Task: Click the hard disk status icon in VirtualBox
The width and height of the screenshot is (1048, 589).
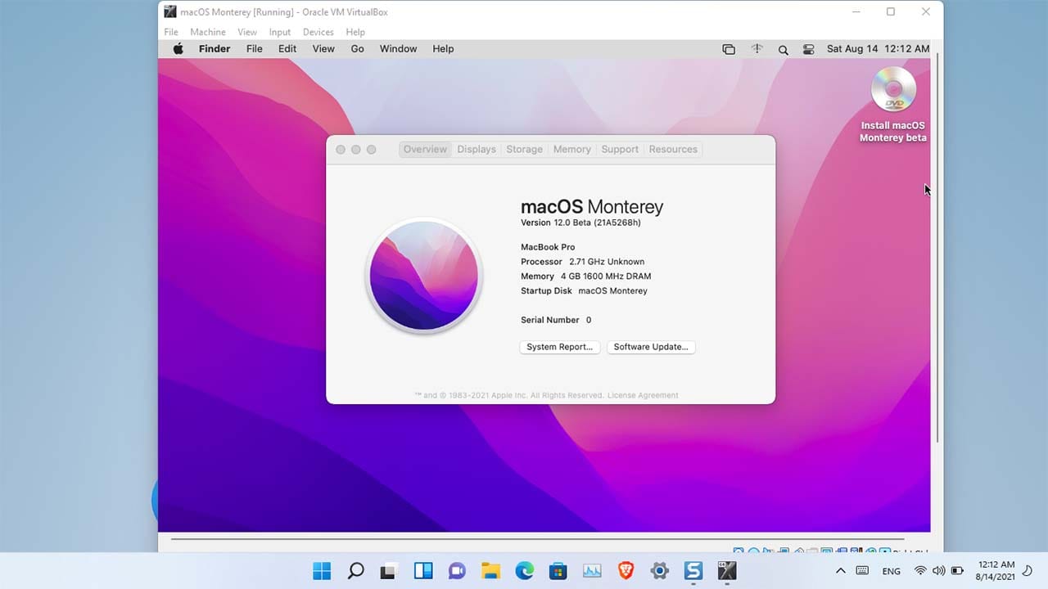Action: point(737,551)
